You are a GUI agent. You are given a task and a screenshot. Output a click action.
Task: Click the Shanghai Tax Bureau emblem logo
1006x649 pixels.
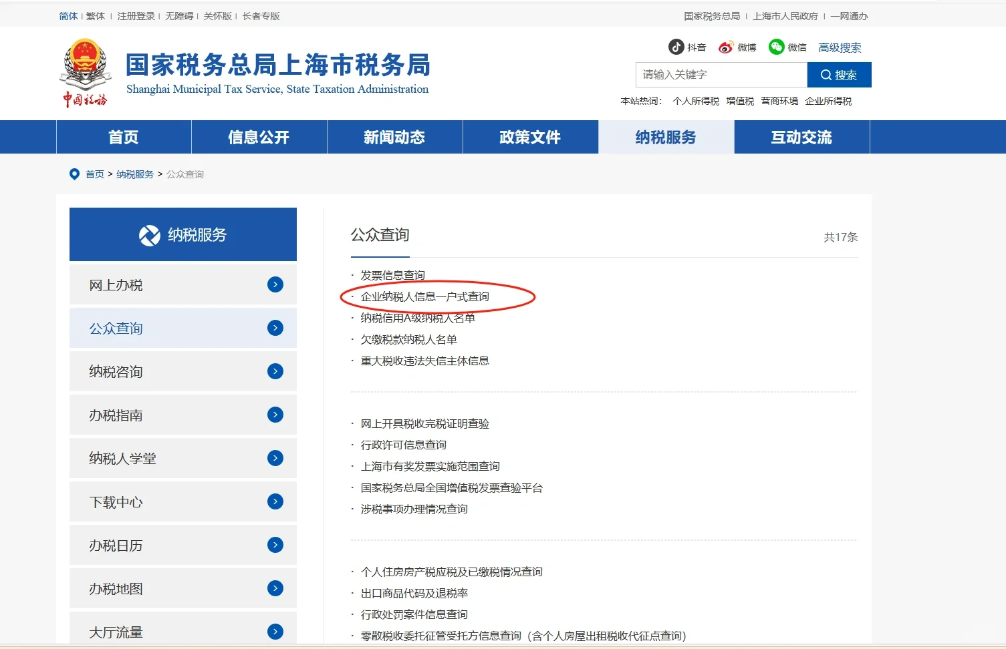point(83,69)
